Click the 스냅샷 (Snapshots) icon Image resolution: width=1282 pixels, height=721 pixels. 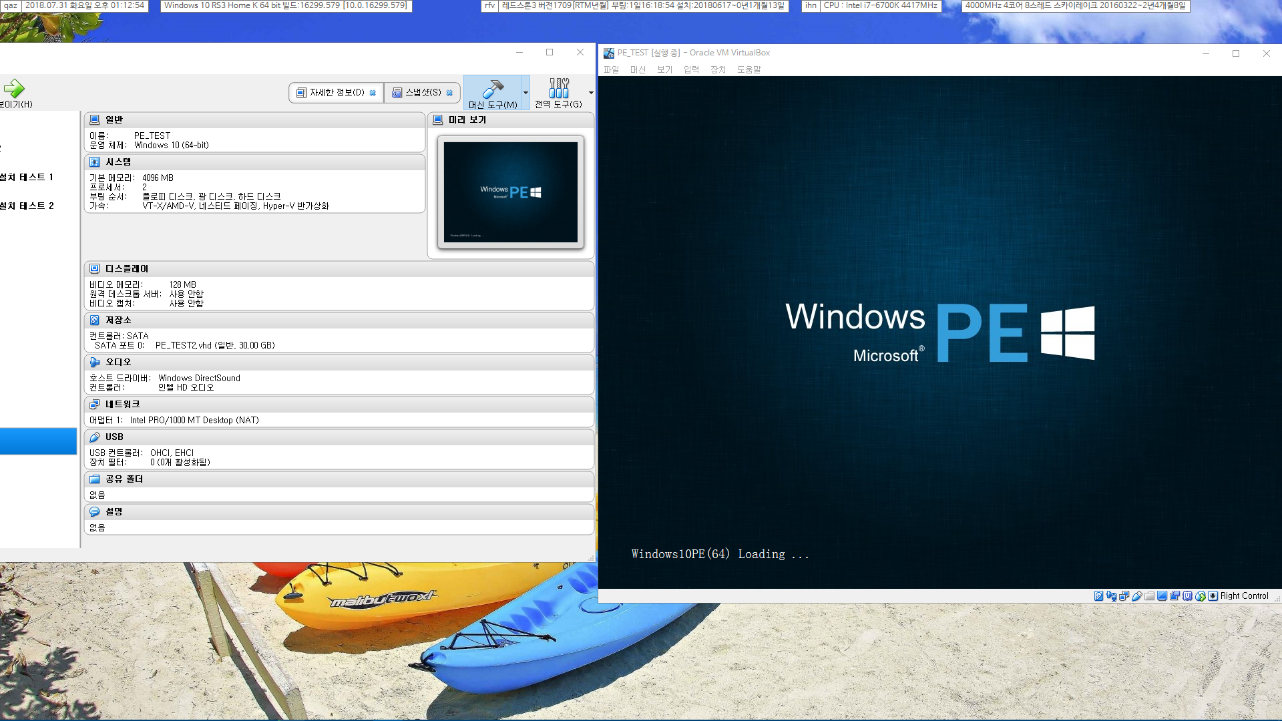421,91
